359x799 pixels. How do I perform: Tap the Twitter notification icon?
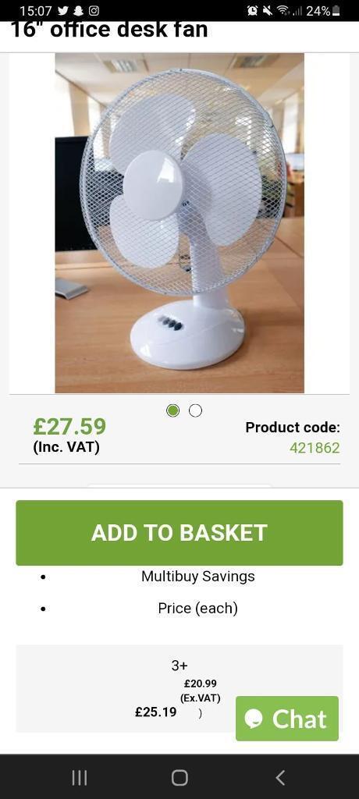point(62,10)
